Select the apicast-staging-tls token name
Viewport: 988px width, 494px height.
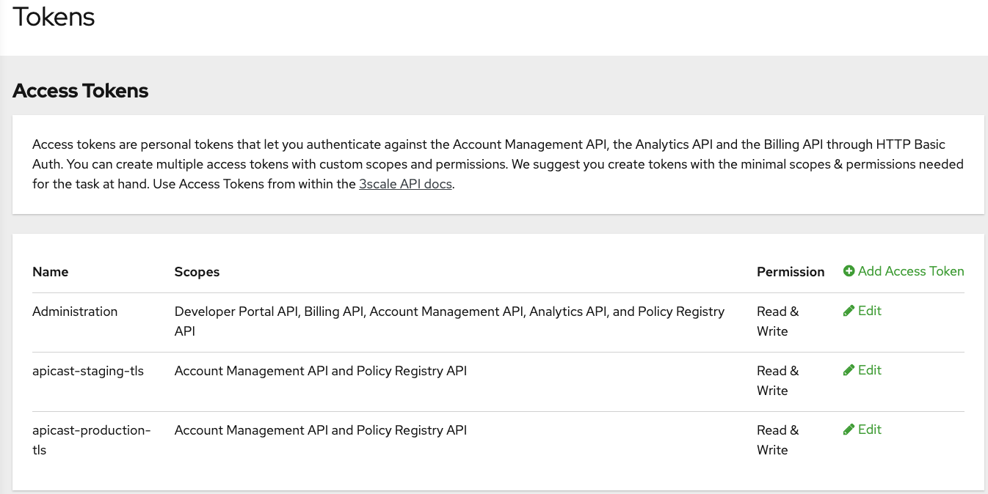click(88, 371)
